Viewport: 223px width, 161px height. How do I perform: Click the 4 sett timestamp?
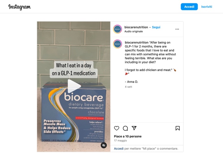(128, 87)
